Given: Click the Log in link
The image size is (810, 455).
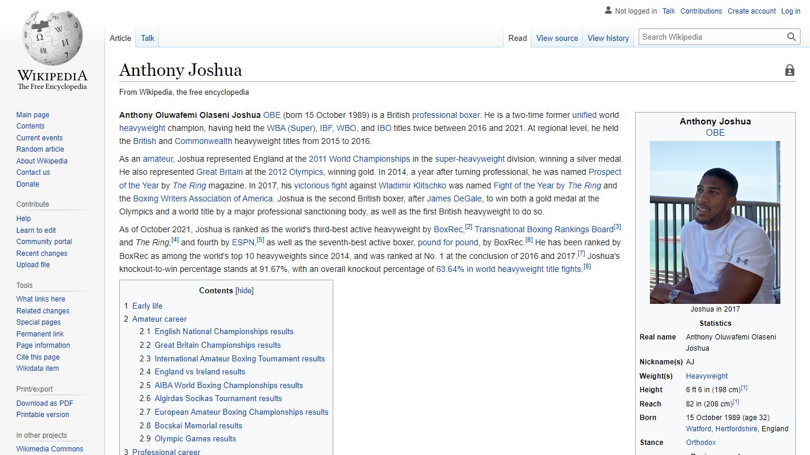Looking at the screenshot, I should click(x=790, y=11).
